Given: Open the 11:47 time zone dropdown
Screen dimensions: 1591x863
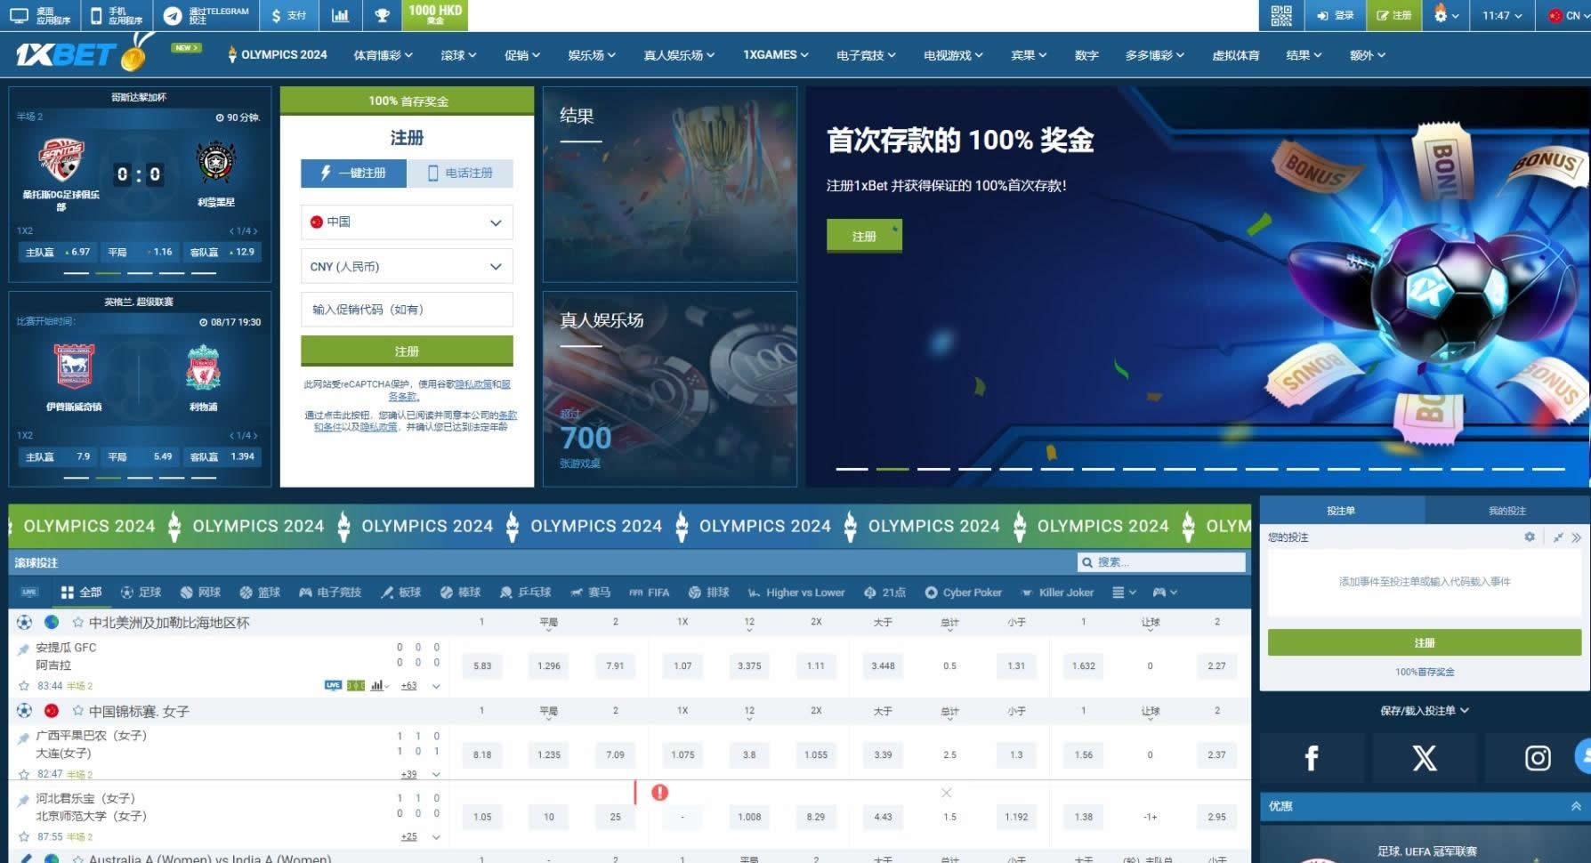Looking at the screenshot, I should 1501,15.
